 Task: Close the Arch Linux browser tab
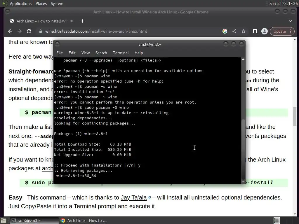pyautogui.click(x=72, y=21)
